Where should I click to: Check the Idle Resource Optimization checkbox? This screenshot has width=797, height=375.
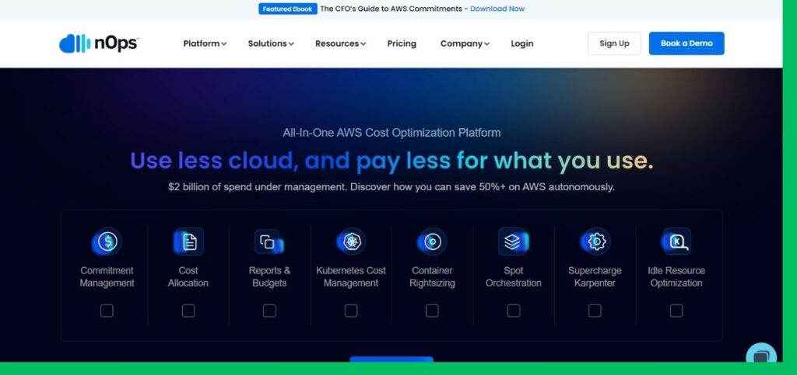click(676, 311)
